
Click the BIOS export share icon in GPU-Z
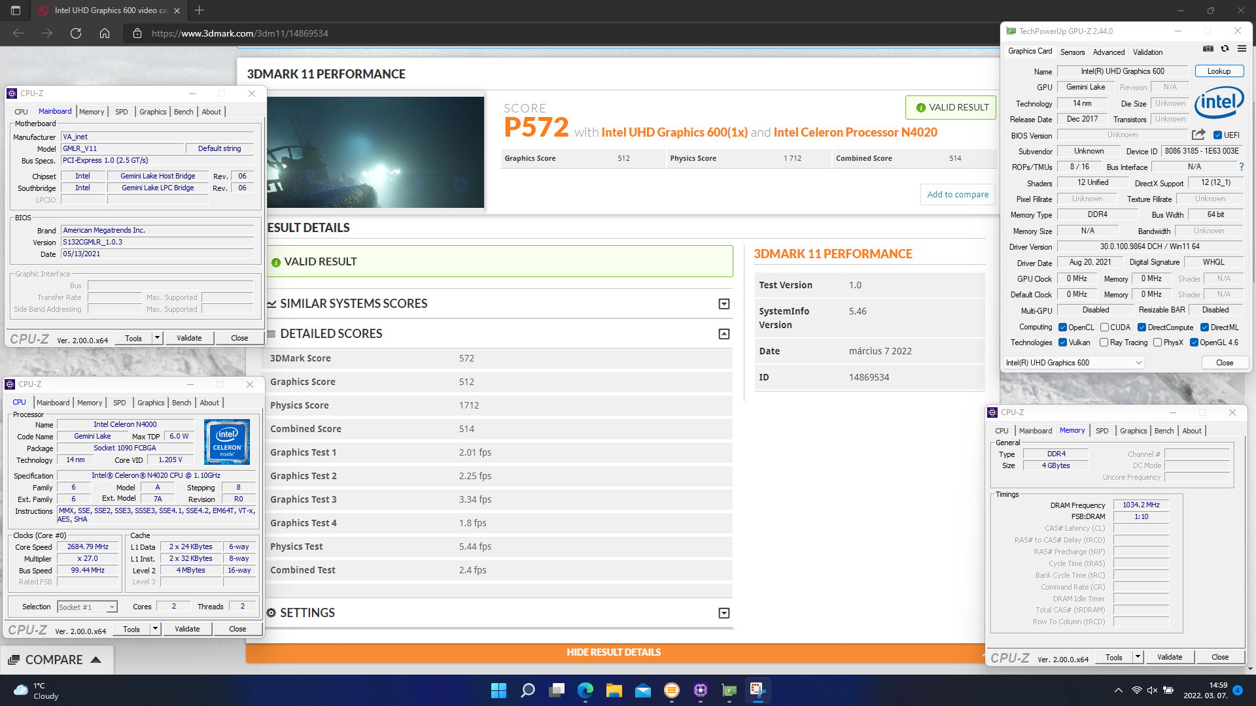click(1198, 135)
